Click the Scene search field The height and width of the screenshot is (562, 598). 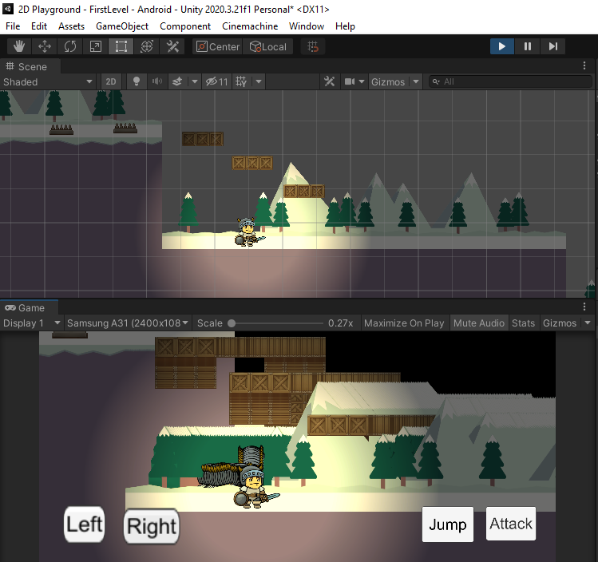pyautogui.click(x=510, y=81)
